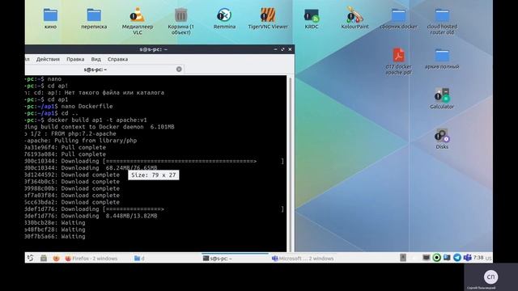This screenshot has height=291, width=518.
Task: Launch KolourPaint from desktop
Action: [355, 19]
